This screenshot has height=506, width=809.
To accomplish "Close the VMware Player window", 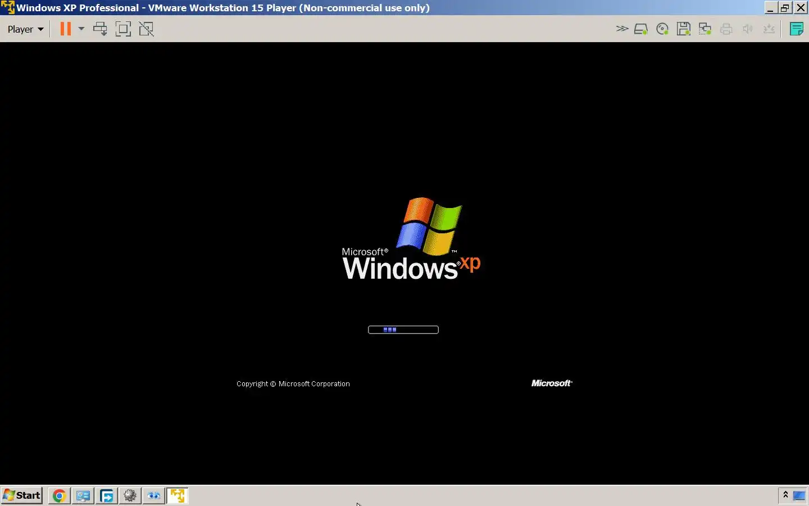I will pos(801,8).
